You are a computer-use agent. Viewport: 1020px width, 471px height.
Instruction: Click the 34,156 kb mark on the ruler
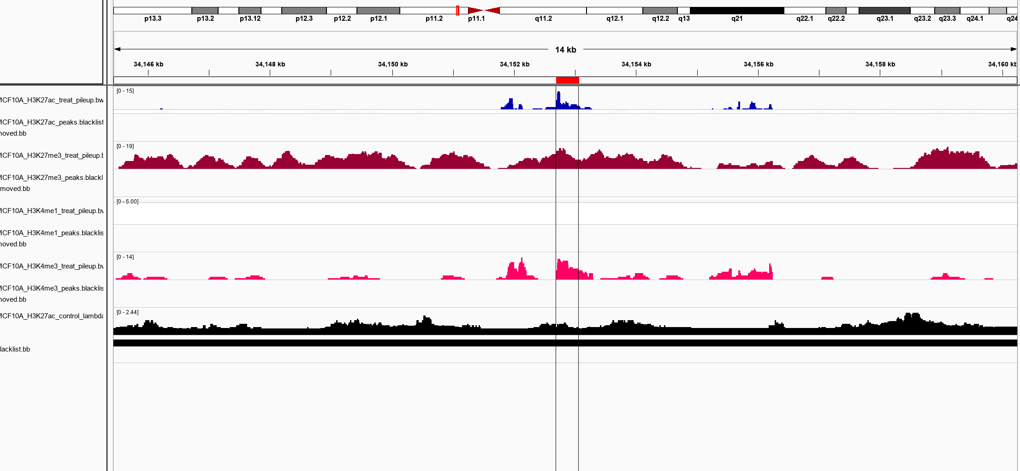click(758, 65)
